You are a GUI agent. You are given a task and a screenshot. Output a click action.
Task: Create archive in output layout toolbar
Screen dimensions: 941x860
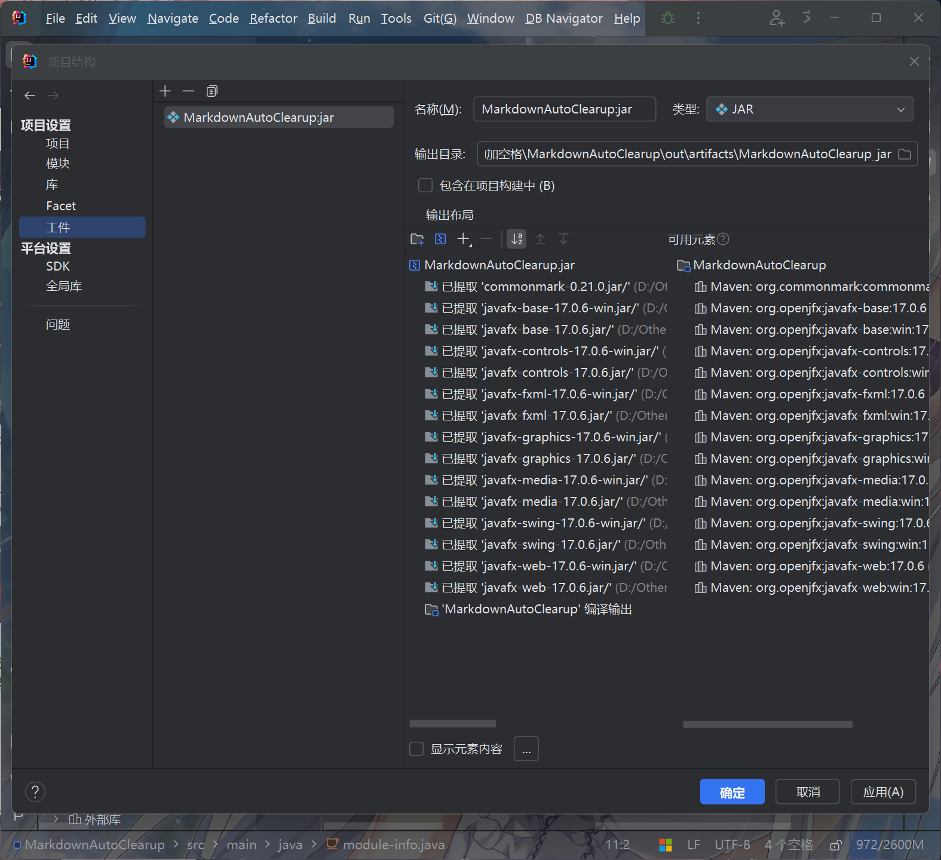440,239
